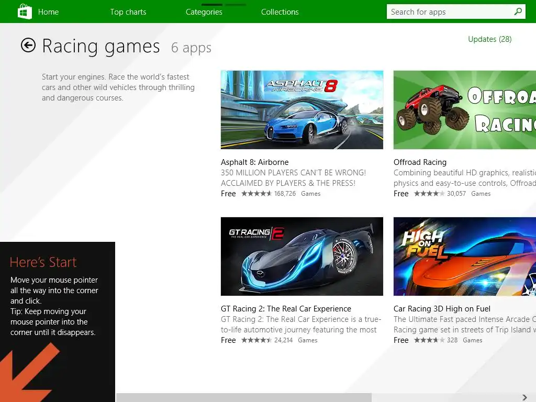Click Offroad Racing star rating
The height and width of the screenshot is (402, 536).
(x=429, y=194)
